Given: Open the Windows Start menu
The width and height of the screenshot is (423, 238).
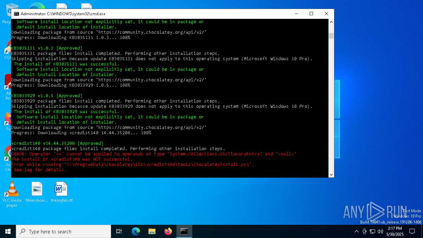Looking at the screenshot, I should click(8, 231).
